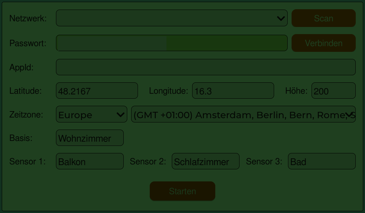Select the Höhe field showing 200

click(x=334, y=91)
